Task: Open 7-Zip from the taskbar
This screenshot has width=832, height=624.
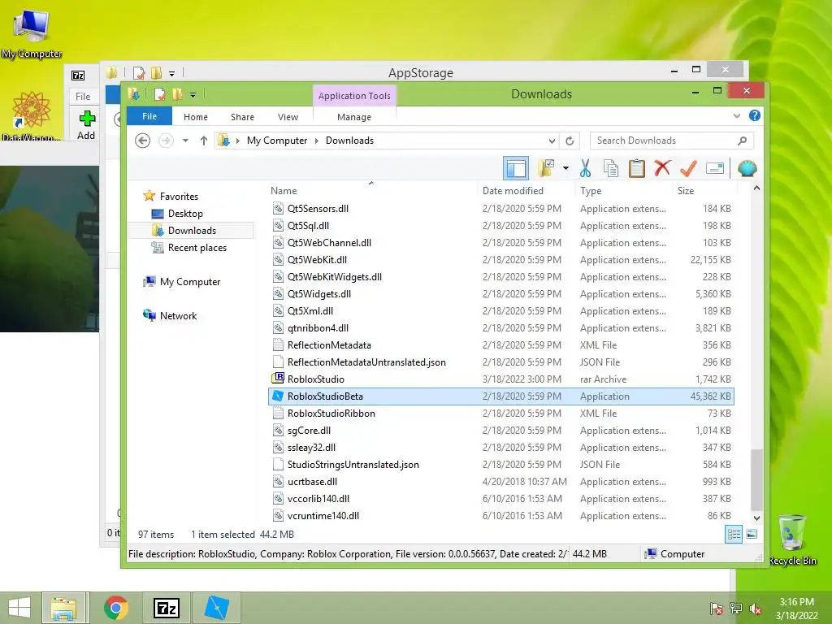Action: click(x=166, y=608)
